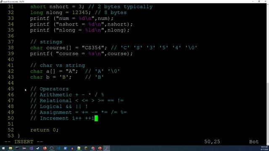Click the '// Relational' comment line
Screen dimensions: 269x151
[77, 101]
